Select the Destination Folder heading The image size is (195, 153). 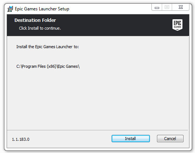pos(35,20)
